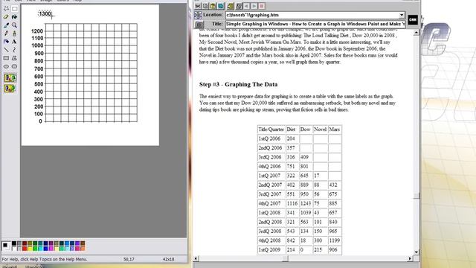Viewport: 476px width, 268px height.
Task: Select the Text tool (letter A)
Action: [14, 42]
